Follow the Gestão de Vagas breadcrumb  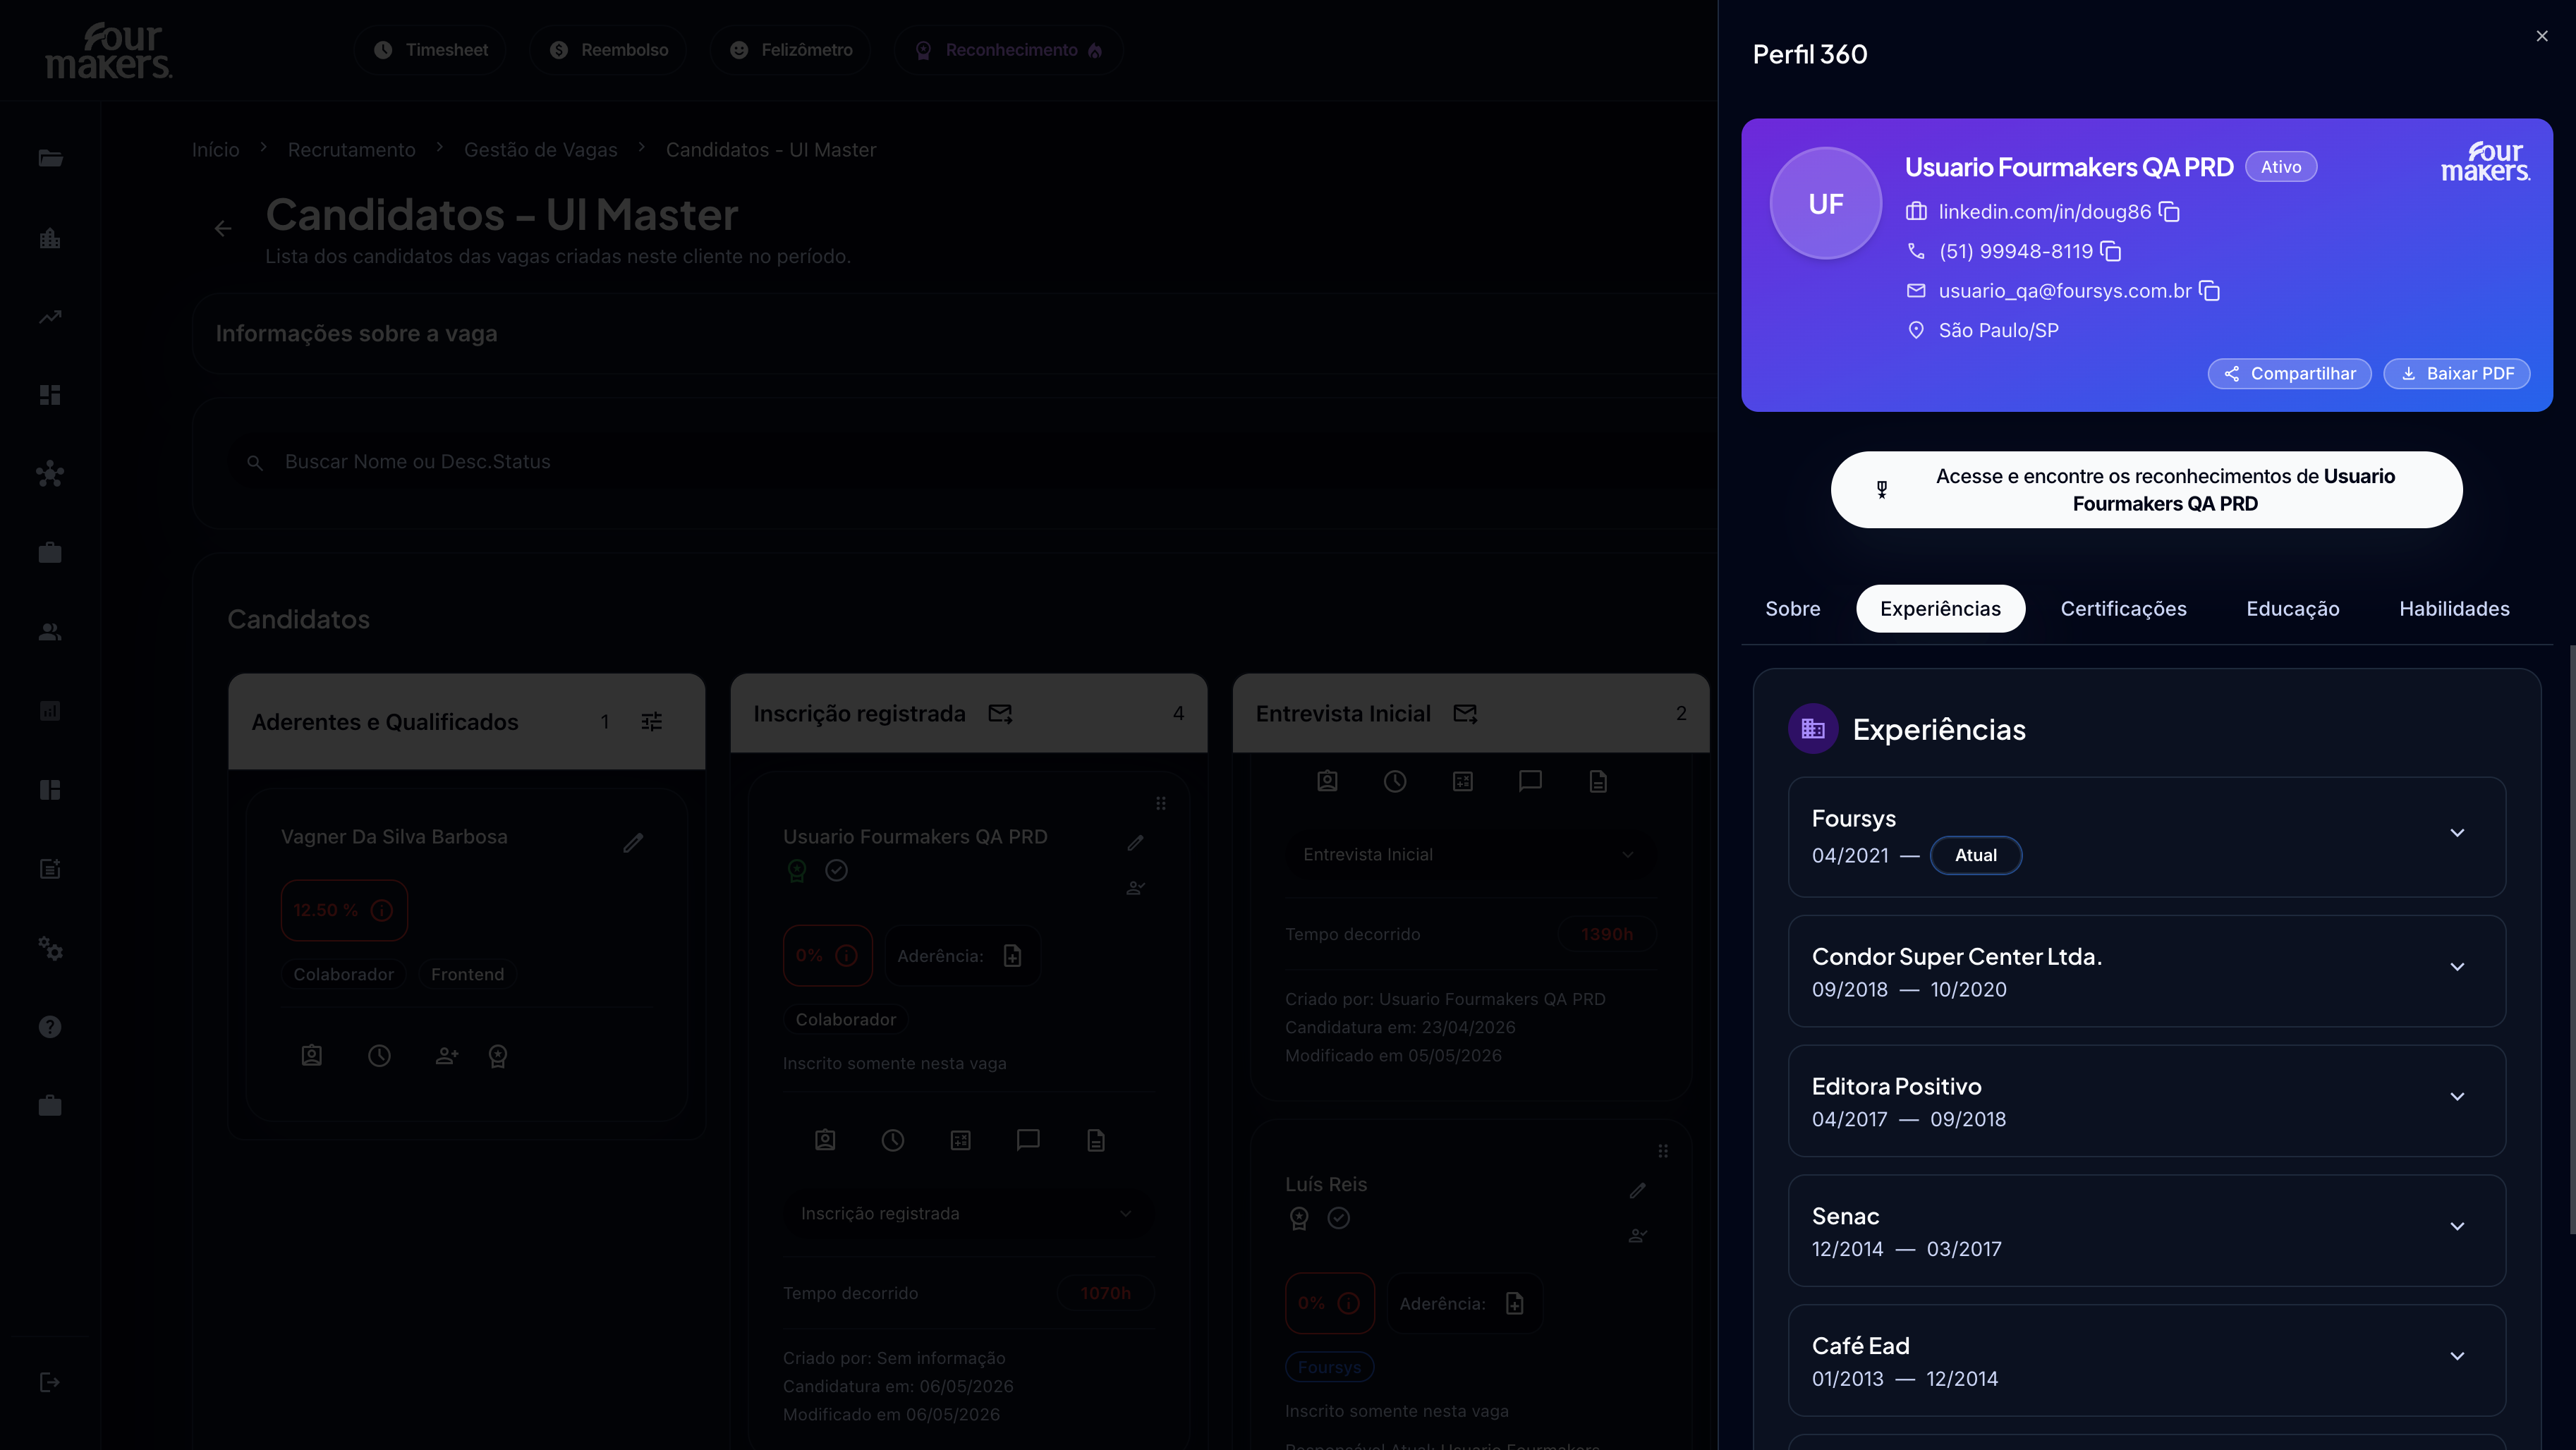click(x=541, y=150)
